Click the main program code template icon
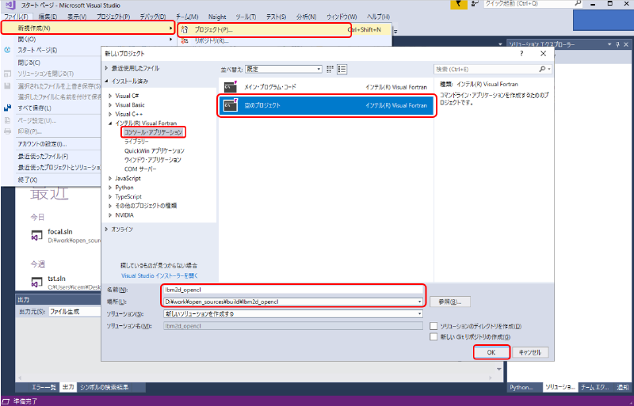This screenshot has width=634, height=406. click(x=231, y=85)
